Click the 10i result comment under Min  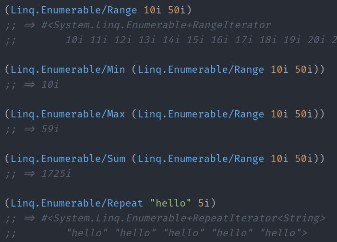tap(50, 84)
